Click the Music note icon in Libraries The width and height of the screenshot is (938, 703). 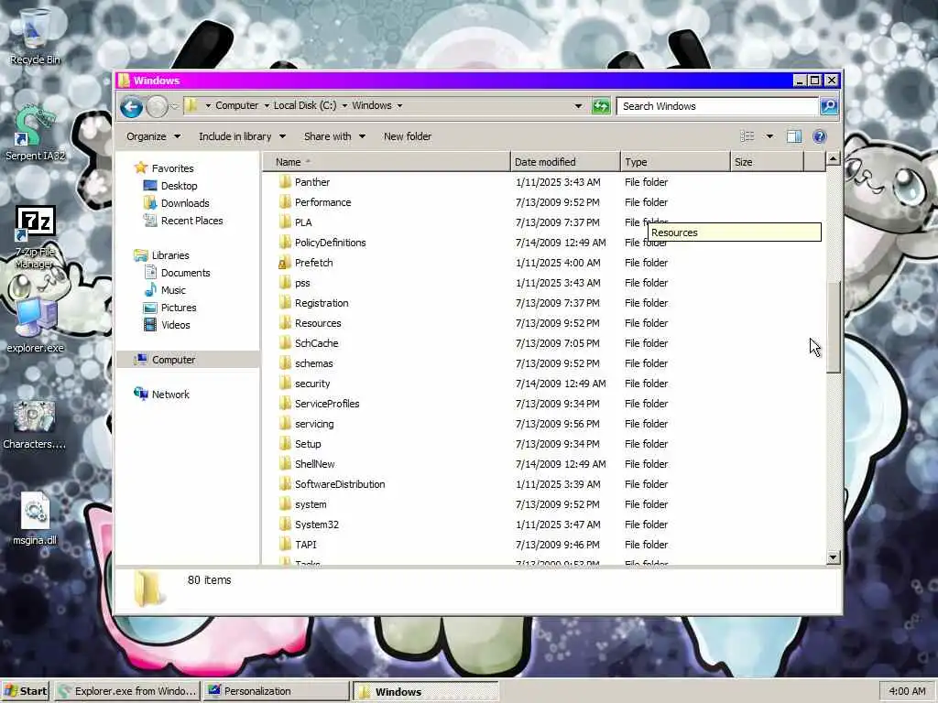(150, 290)
